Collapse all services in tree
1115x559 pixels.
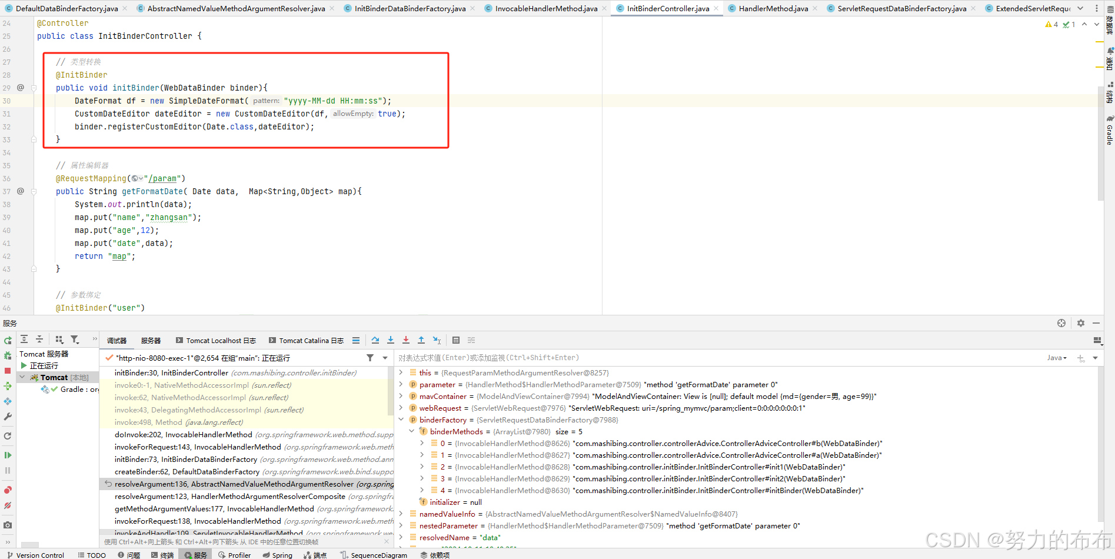(39, 340)
